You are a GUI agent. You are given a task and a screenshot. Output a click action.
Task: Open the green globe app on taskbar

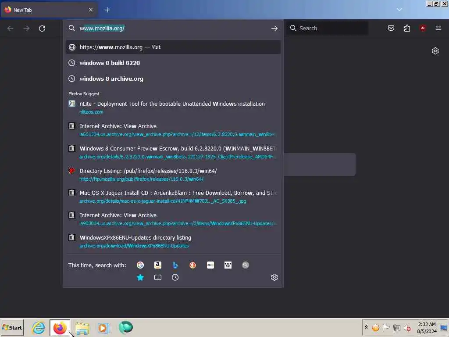[126, 327]
